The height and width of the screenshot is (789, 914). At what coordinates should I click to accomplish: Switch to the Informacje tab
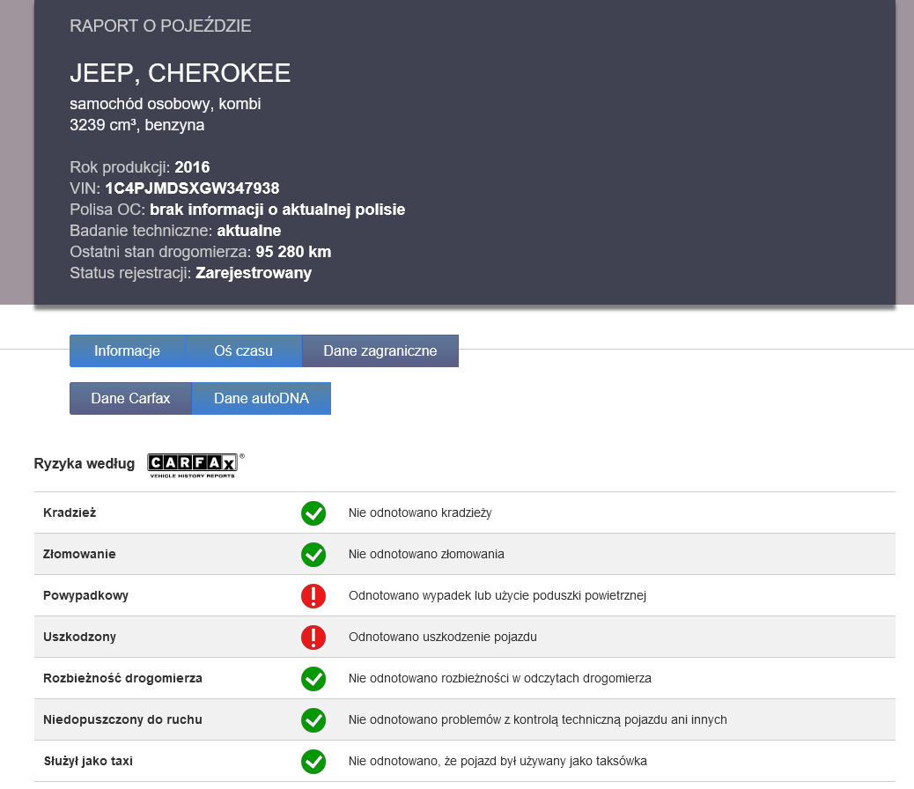(128, 350)
